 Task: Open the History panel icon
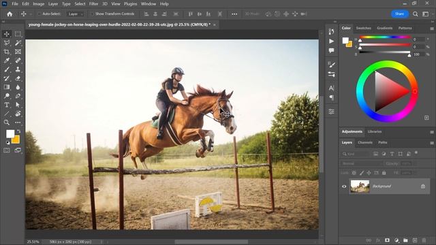(331, 32)
